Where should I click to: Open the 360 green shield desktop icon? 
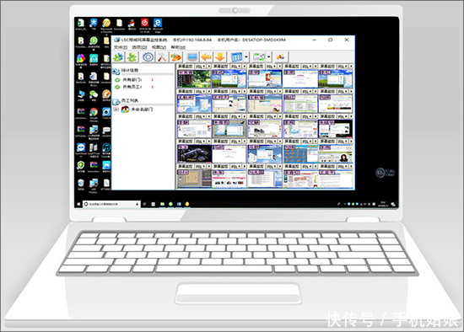tap(81, 166)
